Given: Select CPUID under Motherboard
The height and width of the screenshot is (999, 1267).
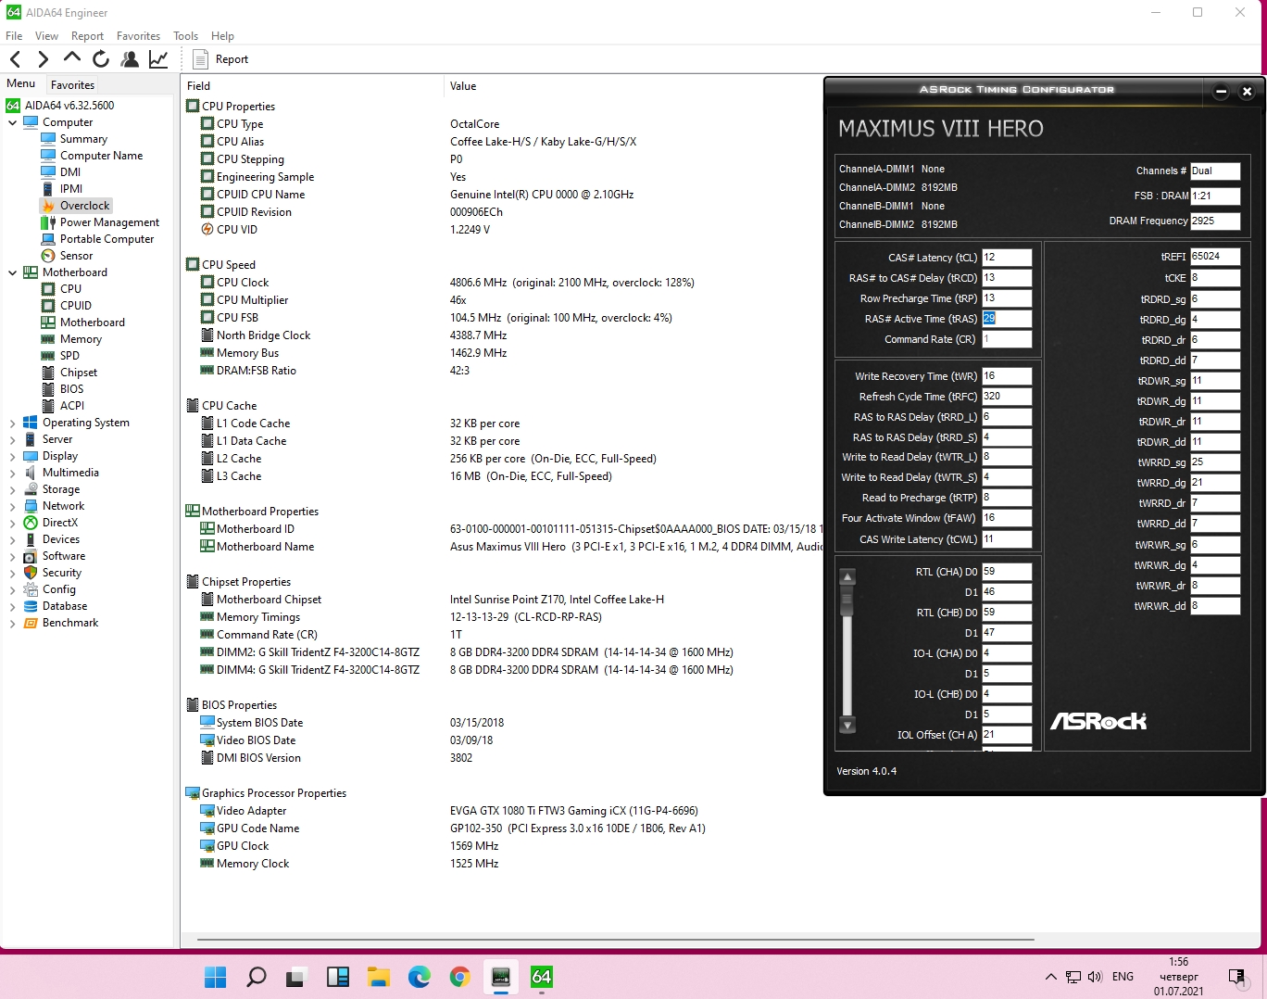Looking at the screenshot, I should pyautogui.click(x=76, y=306).
